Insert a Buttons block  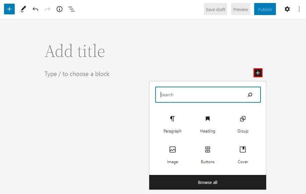point(208,155)
